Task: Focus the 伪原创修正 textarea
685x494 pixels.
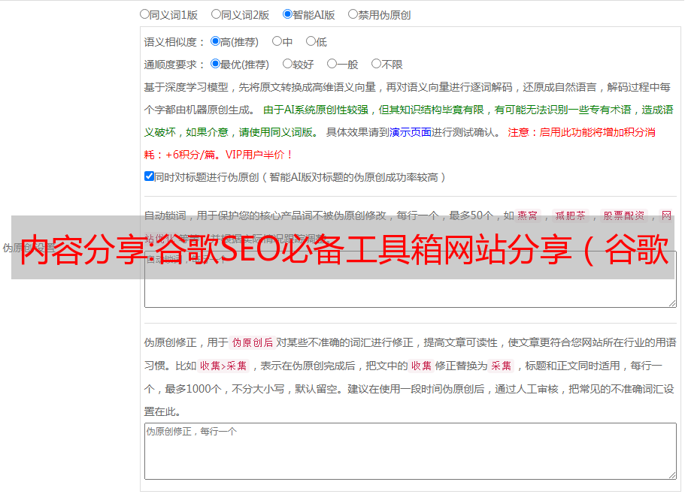Action: pos(411,451)
